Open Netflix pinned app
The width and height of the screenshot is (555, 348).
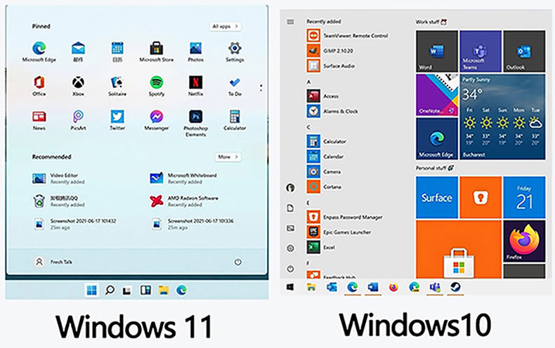click(x=195, y=86)
